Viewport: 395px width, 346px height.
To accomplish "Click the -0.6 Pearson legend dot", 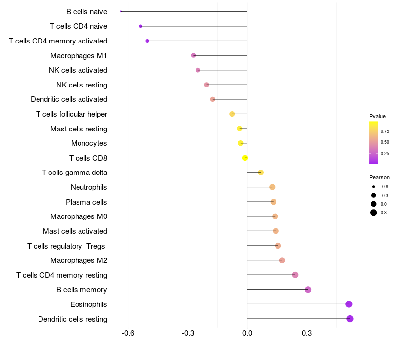I will [374, 187].
